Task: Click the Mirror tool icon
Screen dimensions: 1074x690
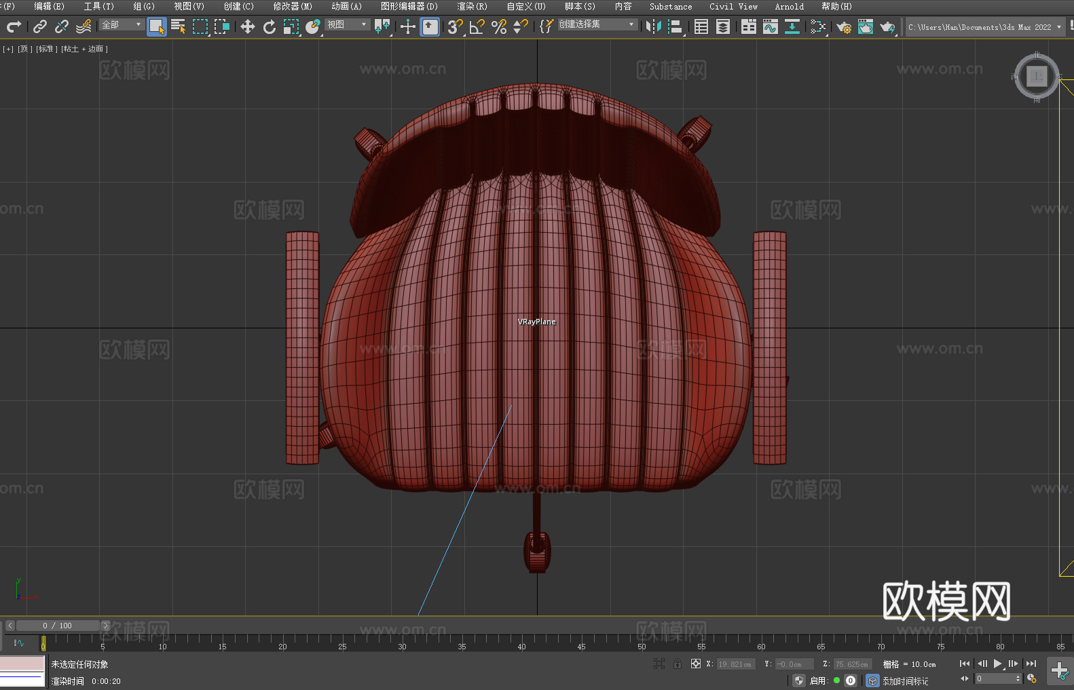Action: pos(654,26)
